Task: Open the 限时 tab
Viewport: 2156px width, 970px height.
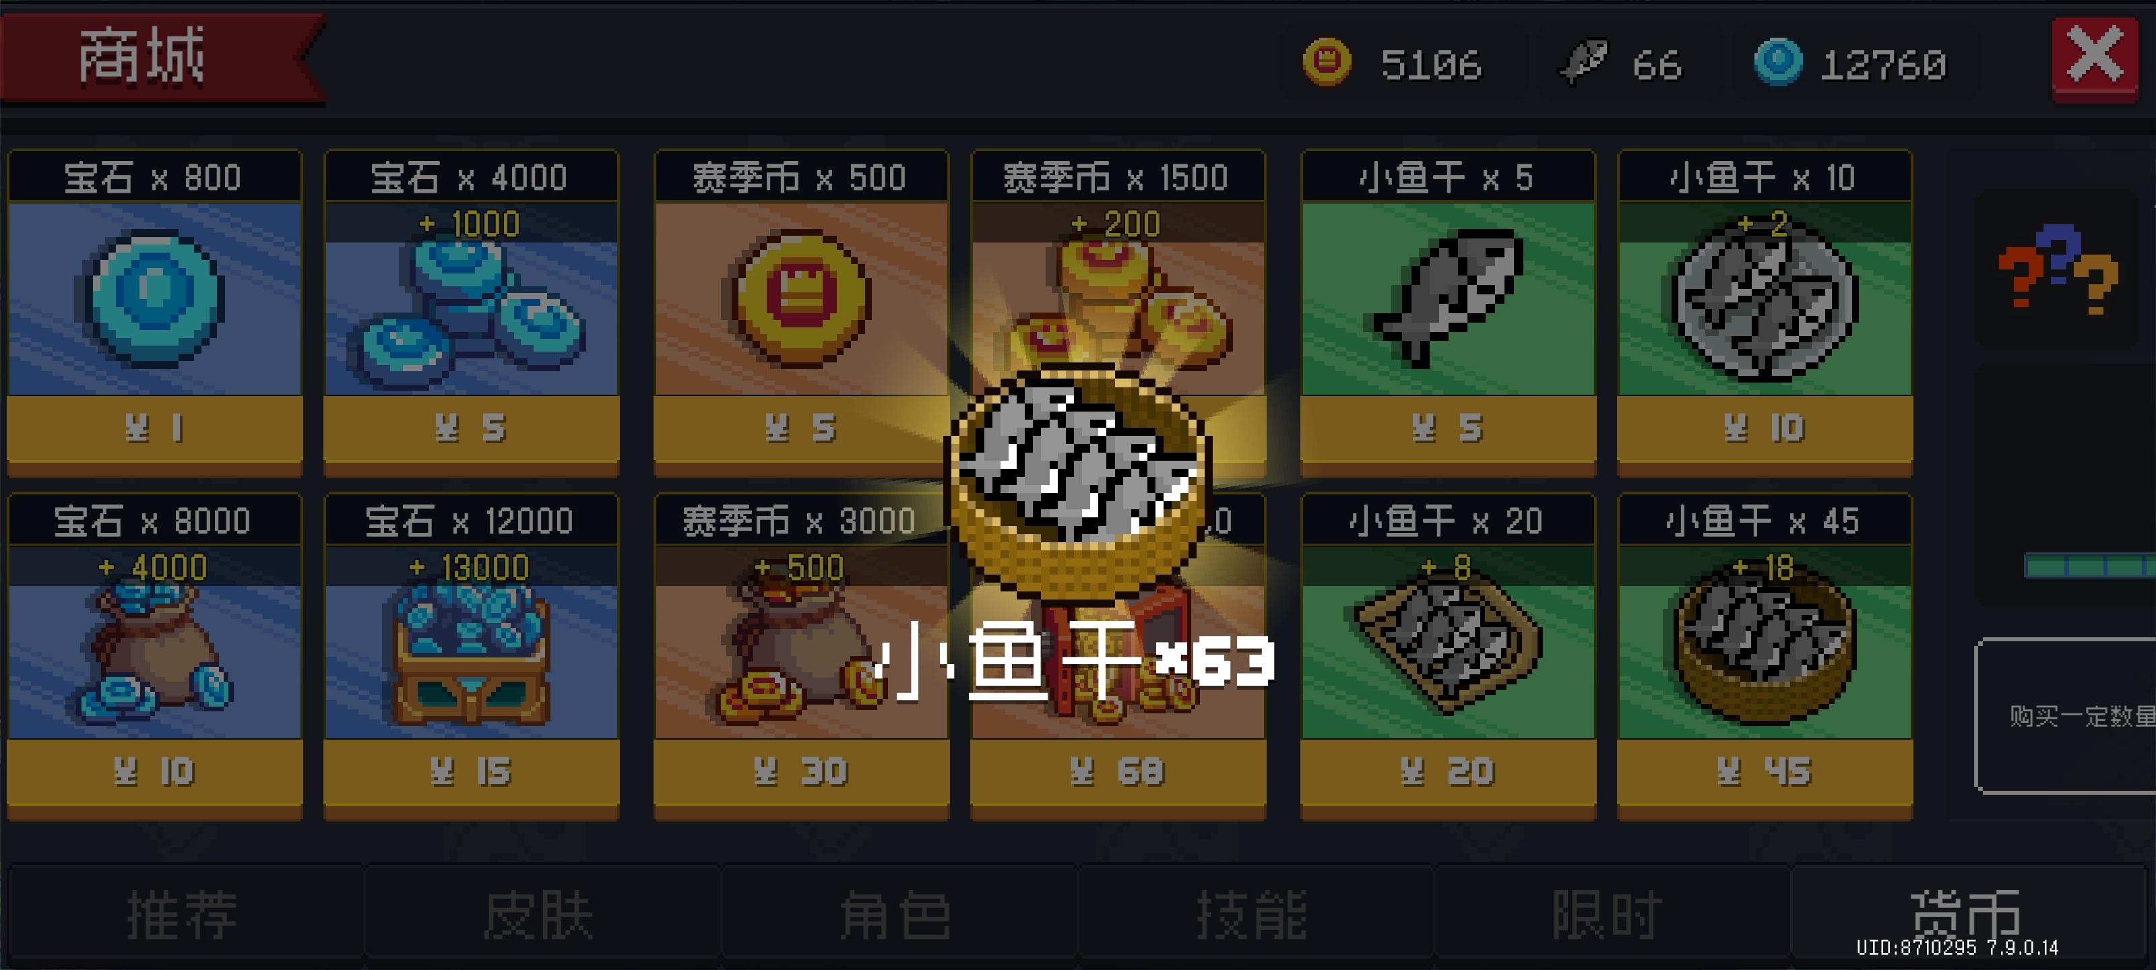Action: pyautogui.click(x=1609, y=913)
